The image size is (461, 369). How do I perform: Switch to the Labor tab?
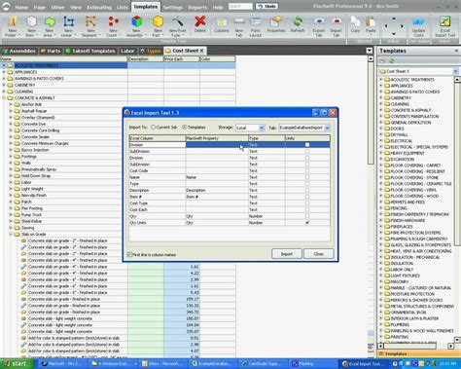127,51
